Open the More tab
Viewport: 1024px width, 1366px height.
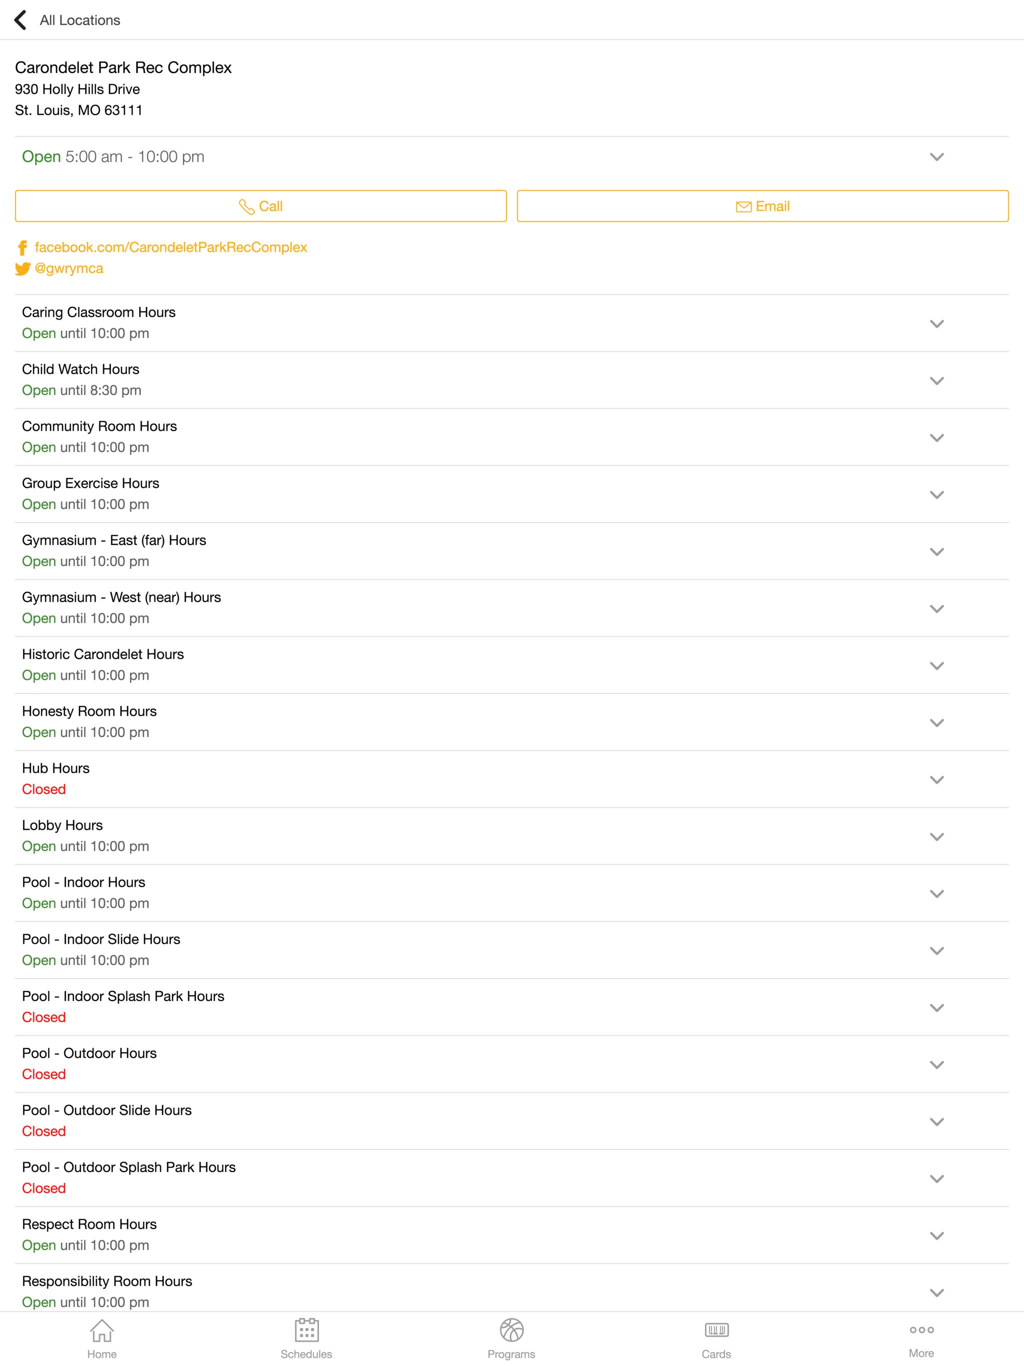[x=921, y=1338]
